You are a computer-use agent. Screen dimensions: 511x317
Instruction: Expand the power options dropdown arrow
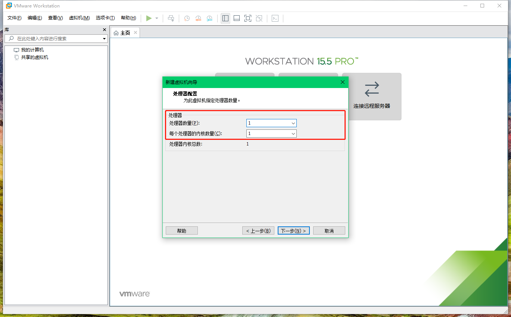[x=157, y=18]
